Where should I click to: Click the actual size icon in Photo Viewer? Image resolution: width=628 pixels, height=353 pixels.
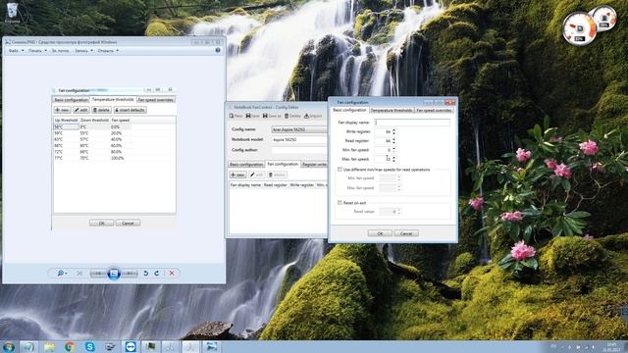[79, 273]
